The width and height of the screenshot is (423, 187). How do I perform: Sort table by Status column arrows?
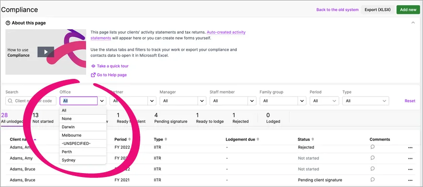pos(312,139)
